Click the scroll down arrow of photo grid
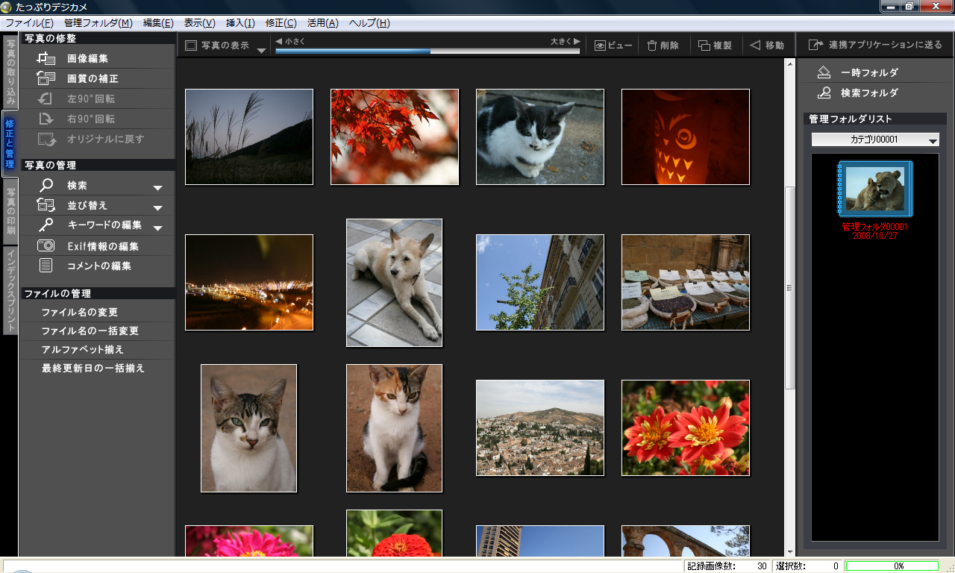The width and height of the screenshot is (955, 573). point(790,551)
